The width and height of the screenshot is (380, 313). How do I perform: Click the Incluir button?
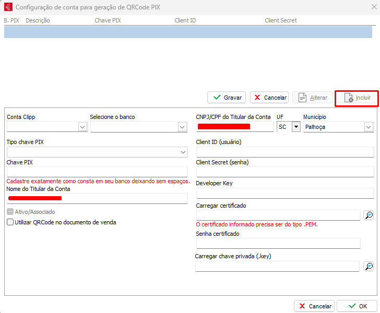pos(357,98)
